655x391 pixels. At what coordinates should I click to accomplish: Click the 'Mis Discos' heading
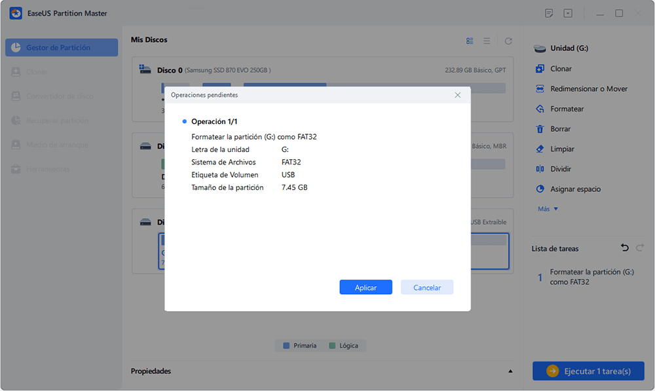tap(149, 40)
